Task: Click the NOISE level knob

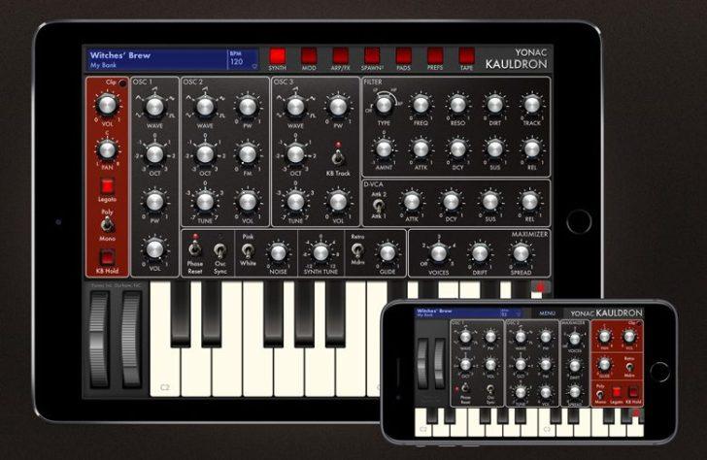Action: 278,252
